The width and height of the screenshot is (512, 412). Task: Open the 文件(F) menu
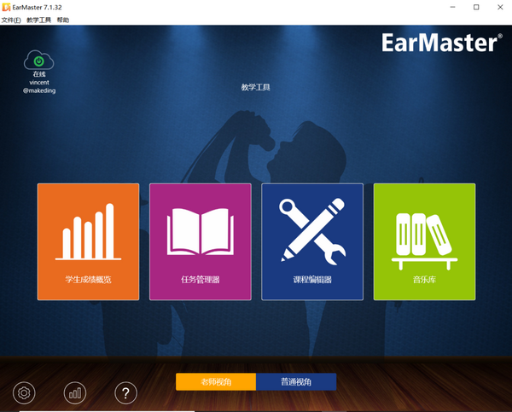click(11, 20)
